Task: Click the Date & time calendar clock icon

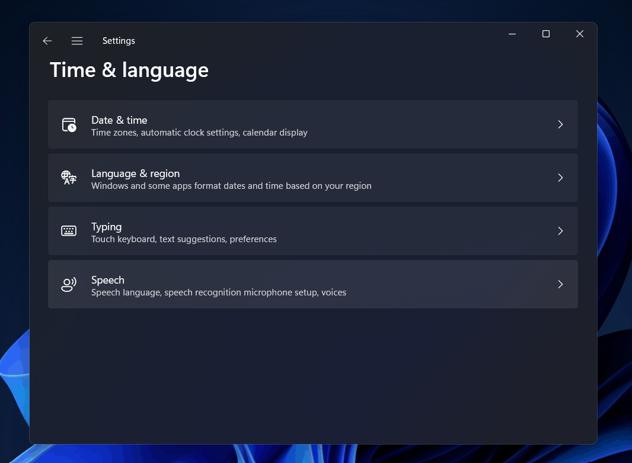Action: 69,125
